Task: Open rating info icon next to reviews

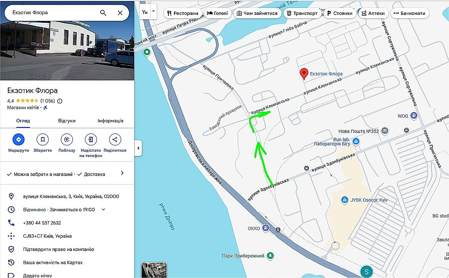Action: (60, 101)
